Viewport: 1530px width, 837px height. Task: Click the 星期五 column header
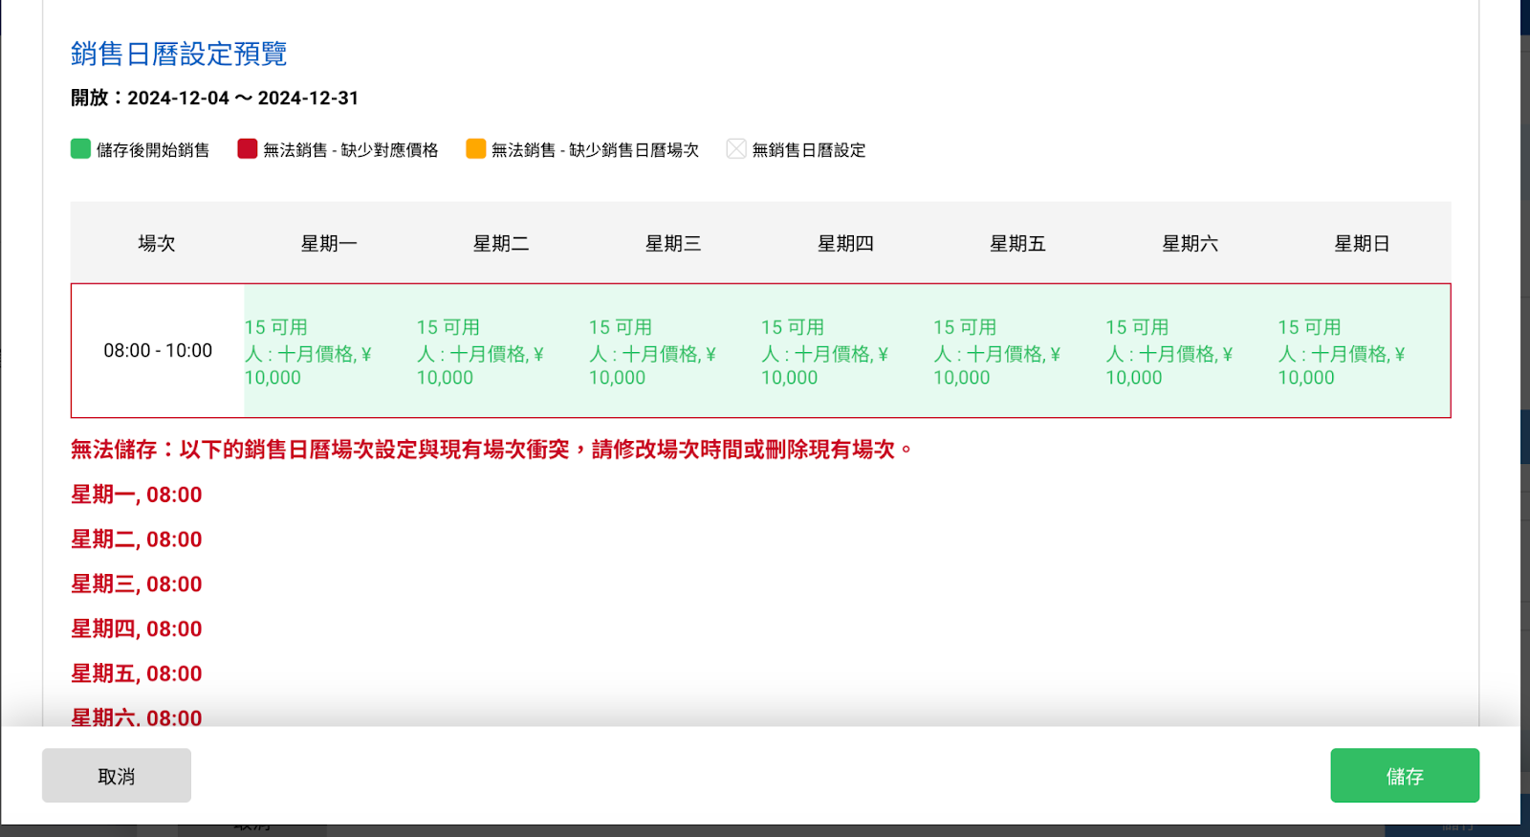pyautogui.click(x=1017, y=243)
